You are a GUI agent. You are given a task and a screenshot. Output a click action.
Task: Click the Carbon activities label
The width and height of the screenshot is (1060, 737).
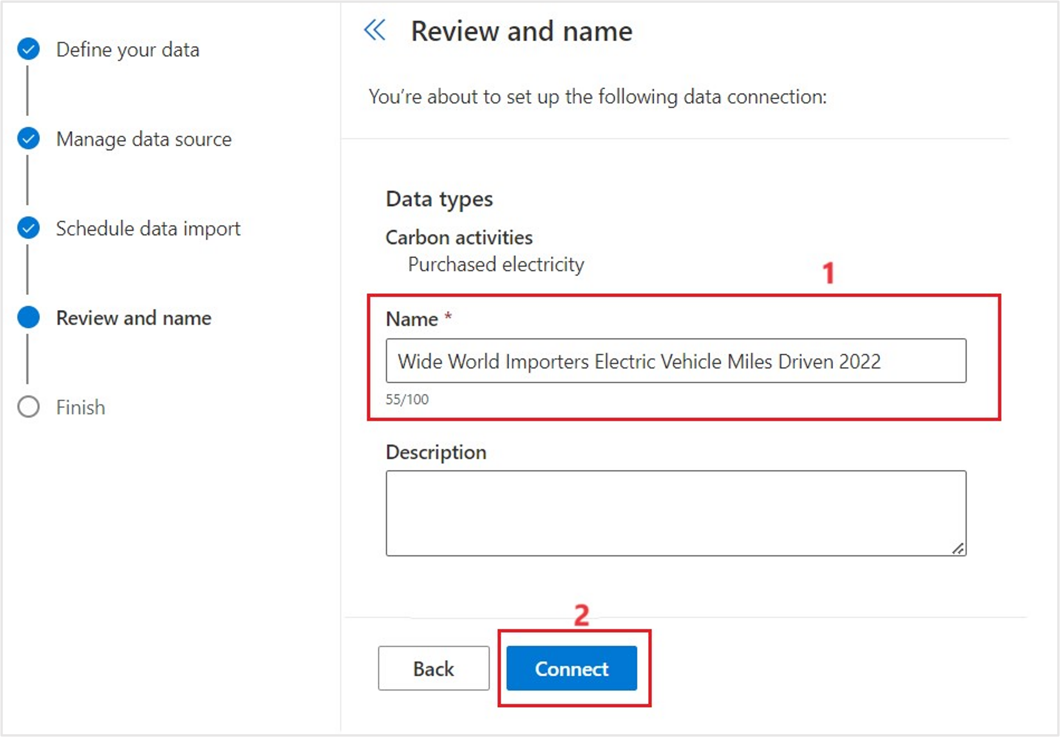[x=459, y=237]
